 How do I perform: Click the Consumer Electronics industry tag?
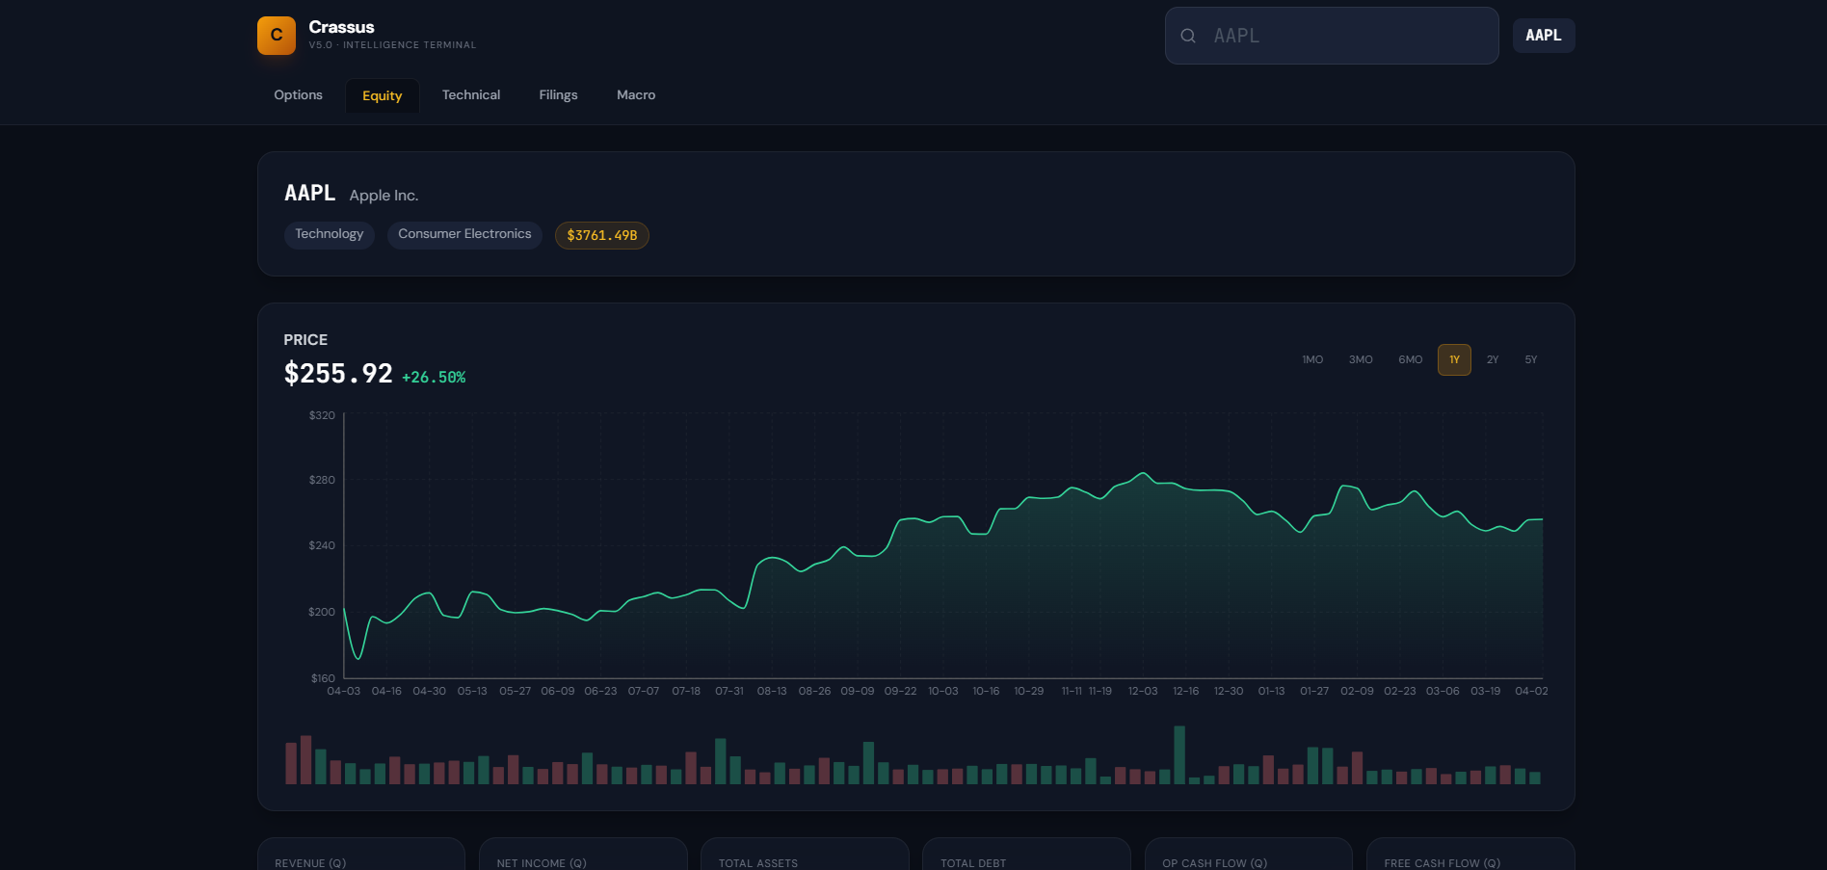(463, 234)
